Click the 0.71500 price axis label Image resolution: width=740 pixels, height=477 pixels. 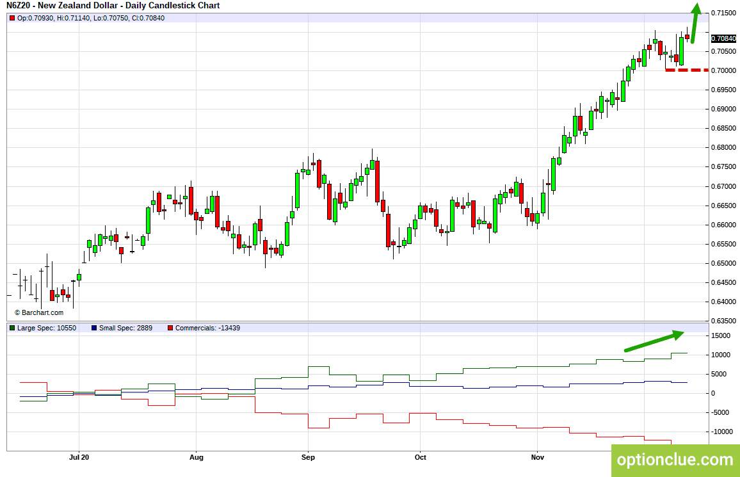pyautogui.click(x=723, y=13)
